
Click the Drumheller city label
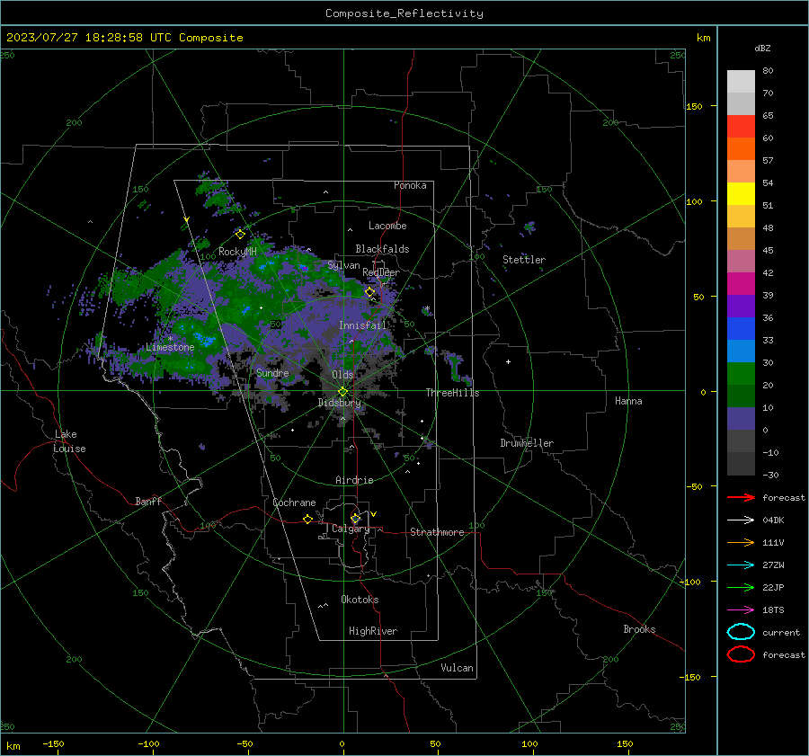(527, 443)
